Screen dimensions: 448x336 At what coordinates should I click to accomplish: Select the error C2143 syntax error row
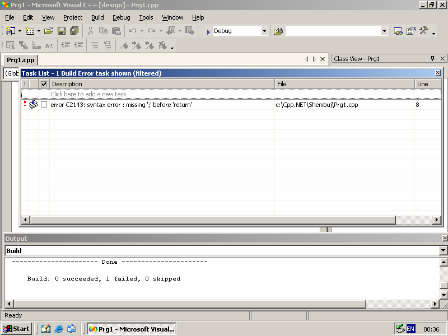[x=231, y=105]
